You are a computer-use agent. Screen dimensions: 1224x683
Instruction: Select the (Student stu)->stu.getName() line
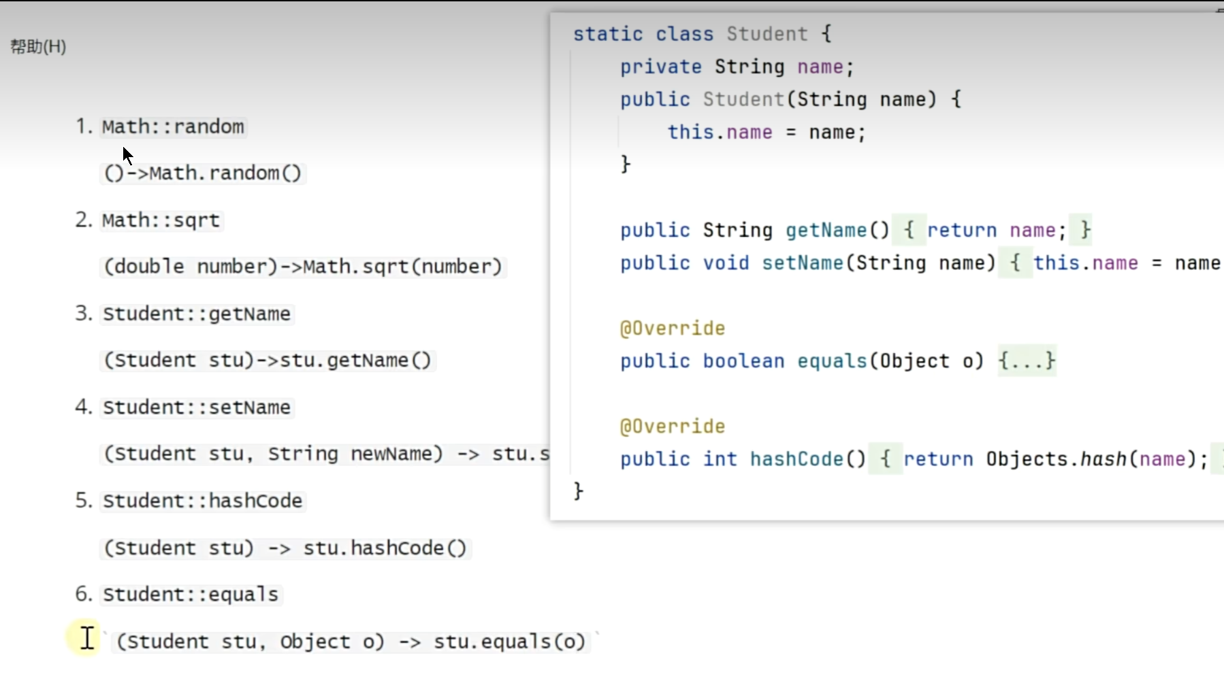click(x=268, y=360)
